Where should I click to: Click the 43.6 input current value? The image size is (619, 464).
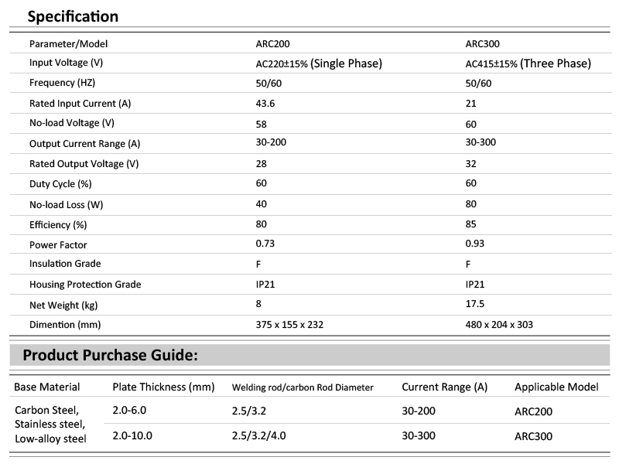[x=265, y=104]
